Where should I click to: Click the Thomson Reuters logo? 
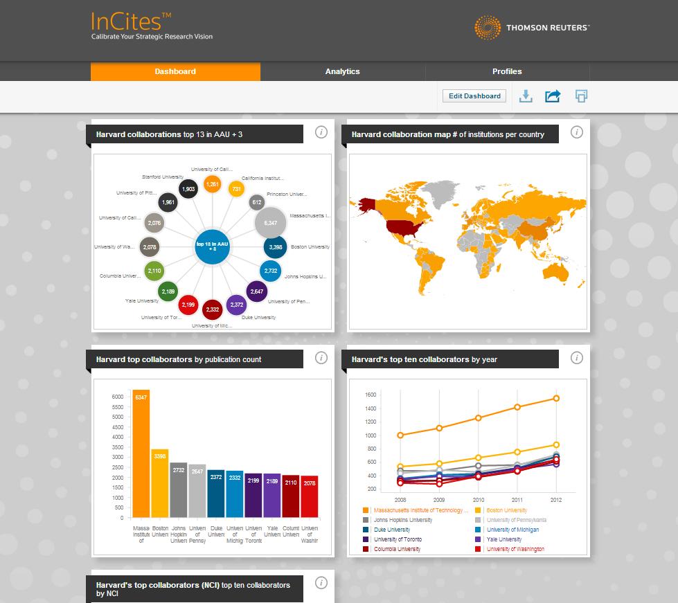coord(531,28)
